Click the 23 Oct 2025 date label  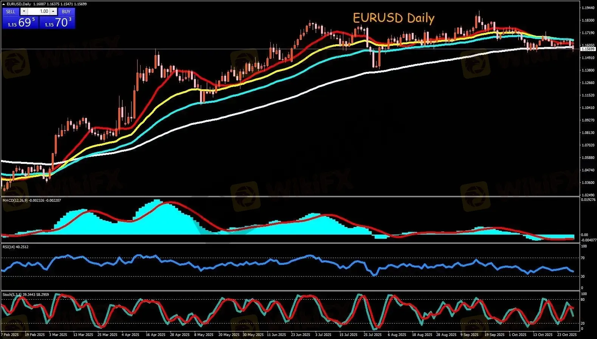click(x=567, y=335)
